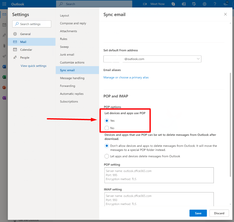This screenshot has height=222, width=234.
Task: Open Calendar icon in the left rail
Action: coord(4,25)
